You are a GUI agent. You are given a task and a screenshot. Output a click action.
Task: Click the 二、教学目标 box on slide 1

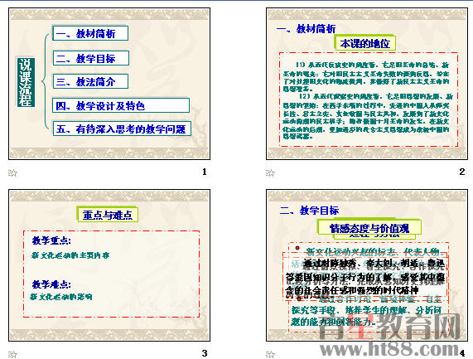91,58
